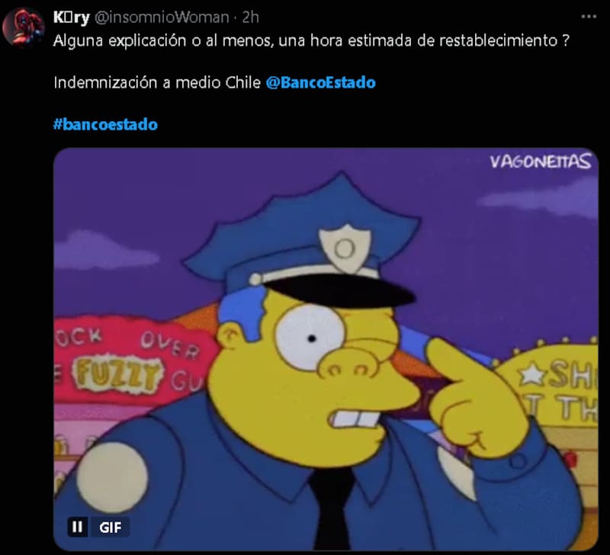
Task: Click the K□ry display name
Action: click(x=71, y=17)
